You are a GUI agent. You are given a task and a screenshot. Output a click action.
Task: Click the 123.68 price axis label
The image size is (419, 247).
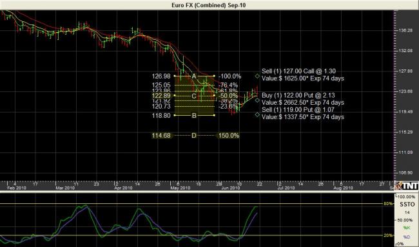(405, 91)
